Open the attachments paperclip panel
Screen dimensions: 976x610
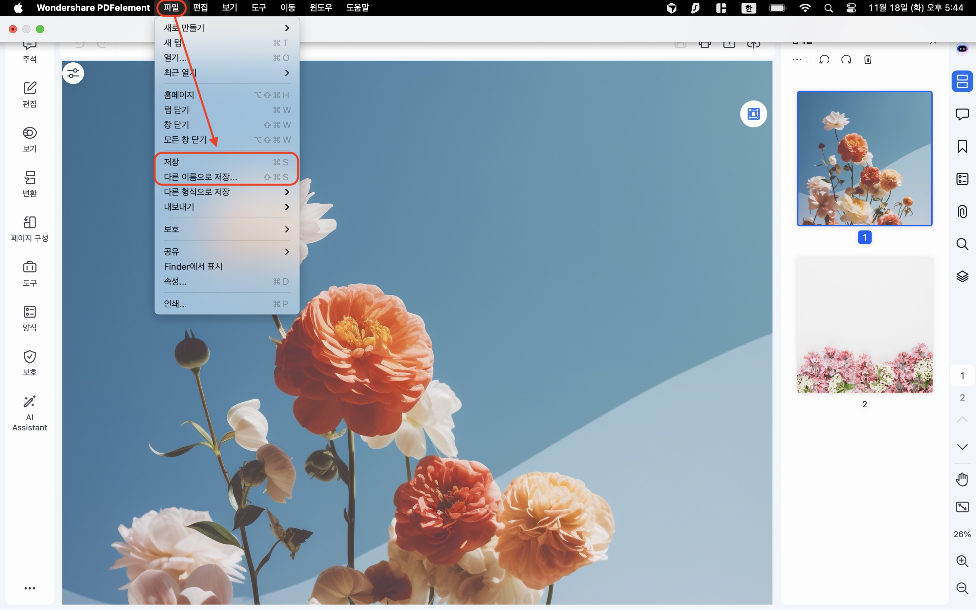(x=962, y=211)
